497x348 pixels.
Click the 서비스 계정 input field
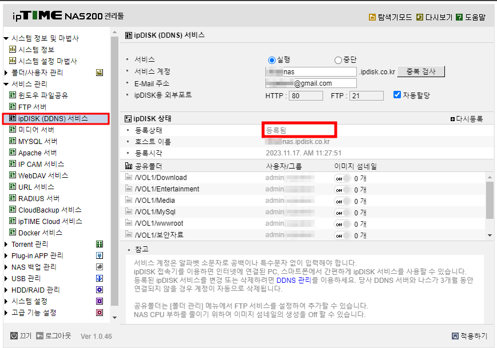[x=311, y=72]
